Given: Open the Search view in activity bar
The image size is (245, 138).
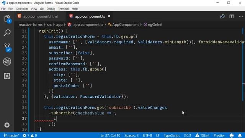Looking at the screenshot, I should coord(7,33).
